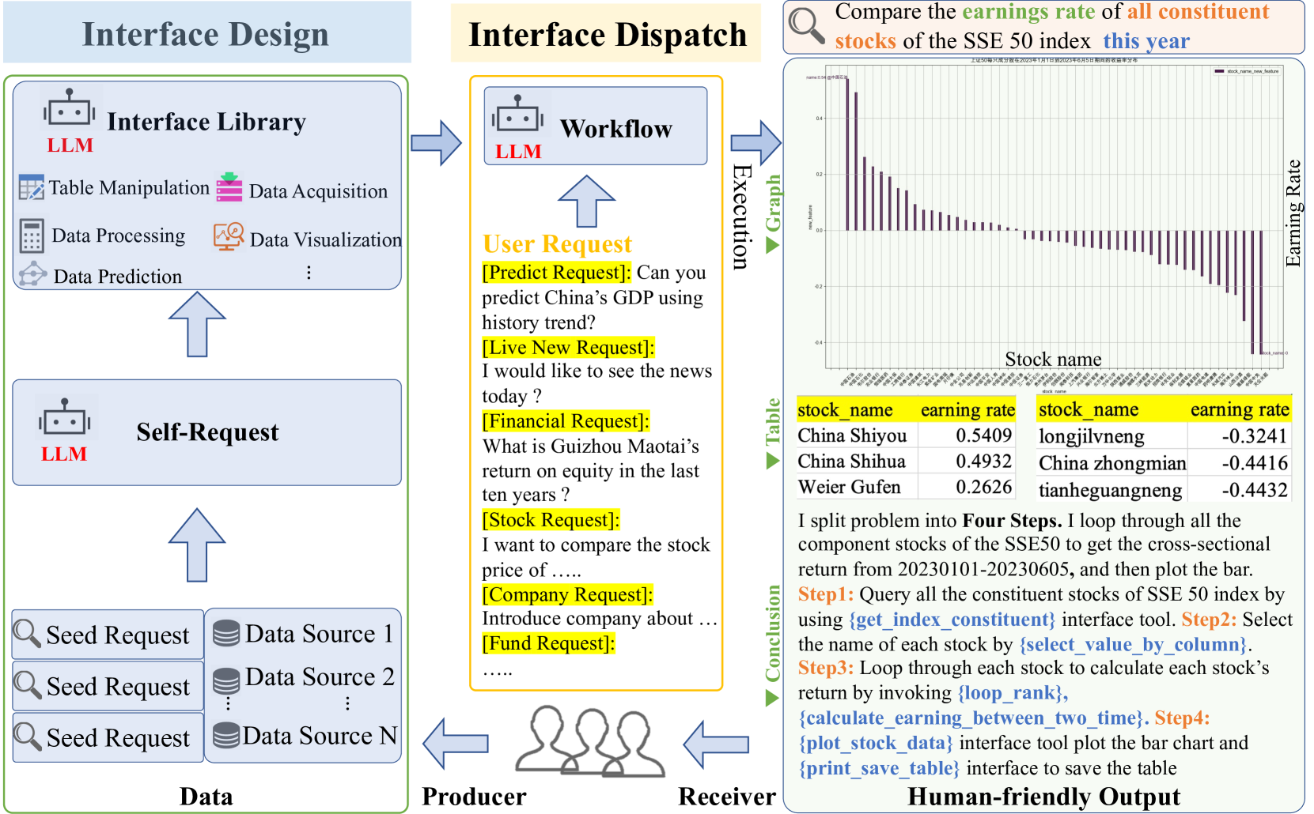Screen dimensions: 1314x814
Task: Select the "[Company Request]:" label
Action: pyautogui.click(x=568, y=594)
